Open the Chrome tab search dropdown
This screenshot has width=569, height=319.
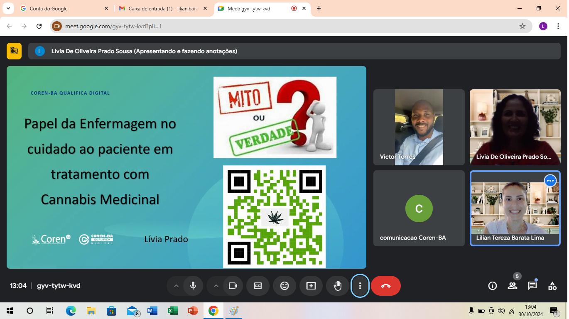click(8, 8)
